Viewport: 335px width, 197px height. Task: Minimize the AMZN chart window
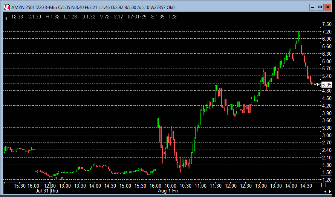[312, 7]
